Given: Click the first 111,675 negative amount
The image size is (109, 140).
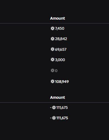Looking at the screenshot, I should 62,108.
